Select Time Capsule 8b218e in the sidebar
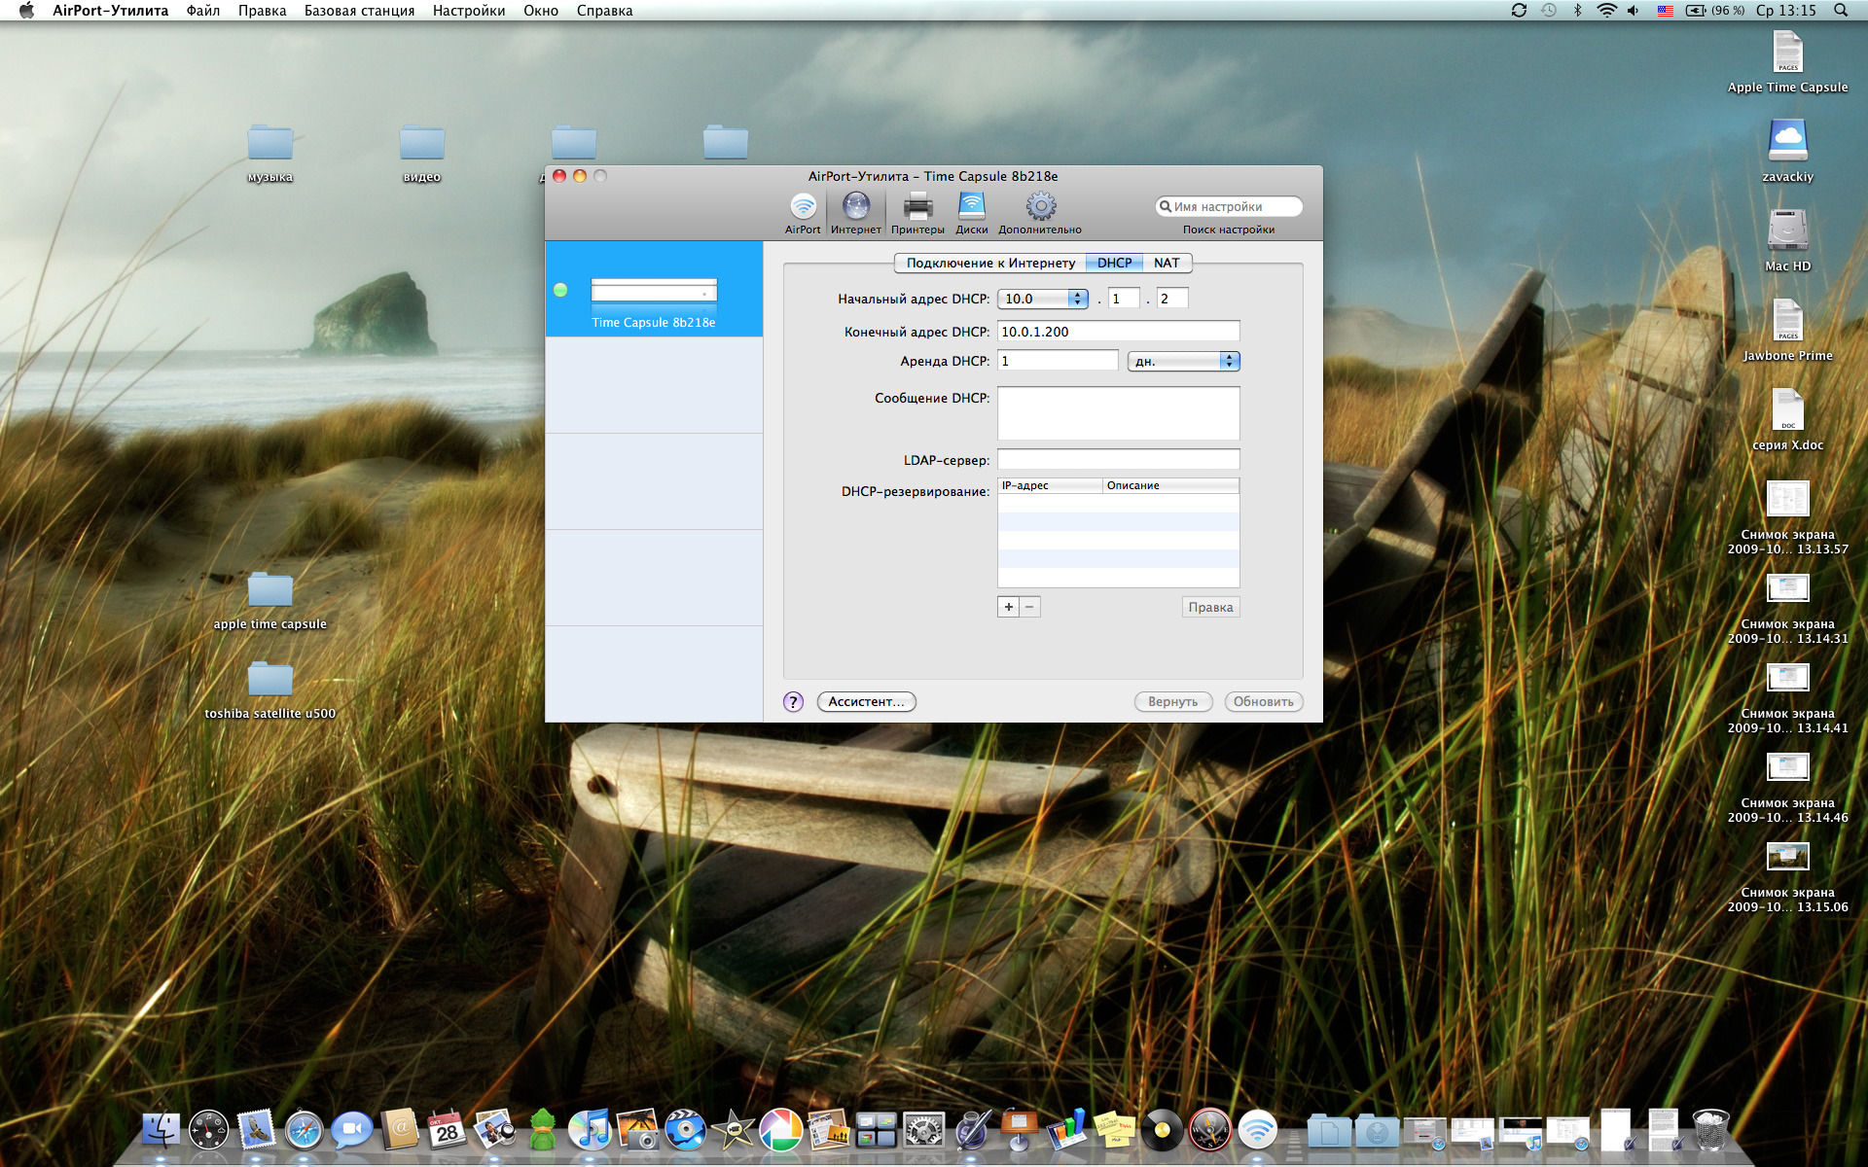The width and height of the screenshot is (1868, 1167). point(654,290)
